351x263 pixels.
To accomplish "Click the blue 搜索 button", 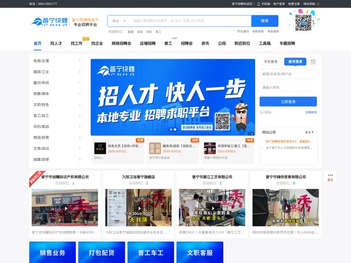I will tap(265, 21).
